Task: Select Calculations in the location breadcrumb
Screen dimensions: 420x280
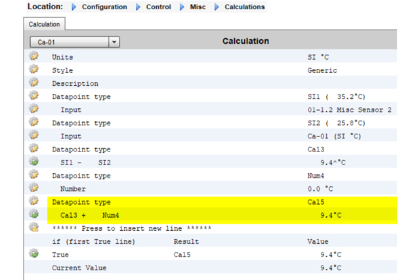Action: point(245,7)
